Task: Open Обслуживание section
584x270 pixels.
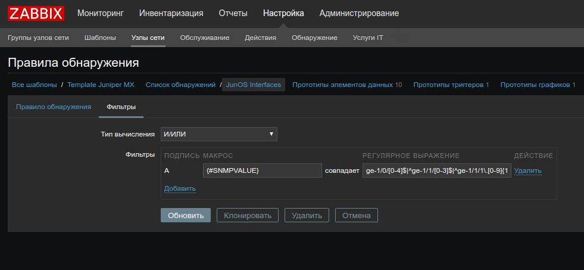Action: (205, 38)
